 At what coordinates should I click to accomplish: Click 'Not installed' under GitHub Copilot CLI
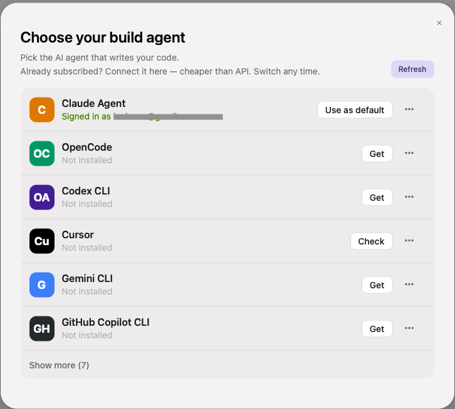click(x=87, y=335)
